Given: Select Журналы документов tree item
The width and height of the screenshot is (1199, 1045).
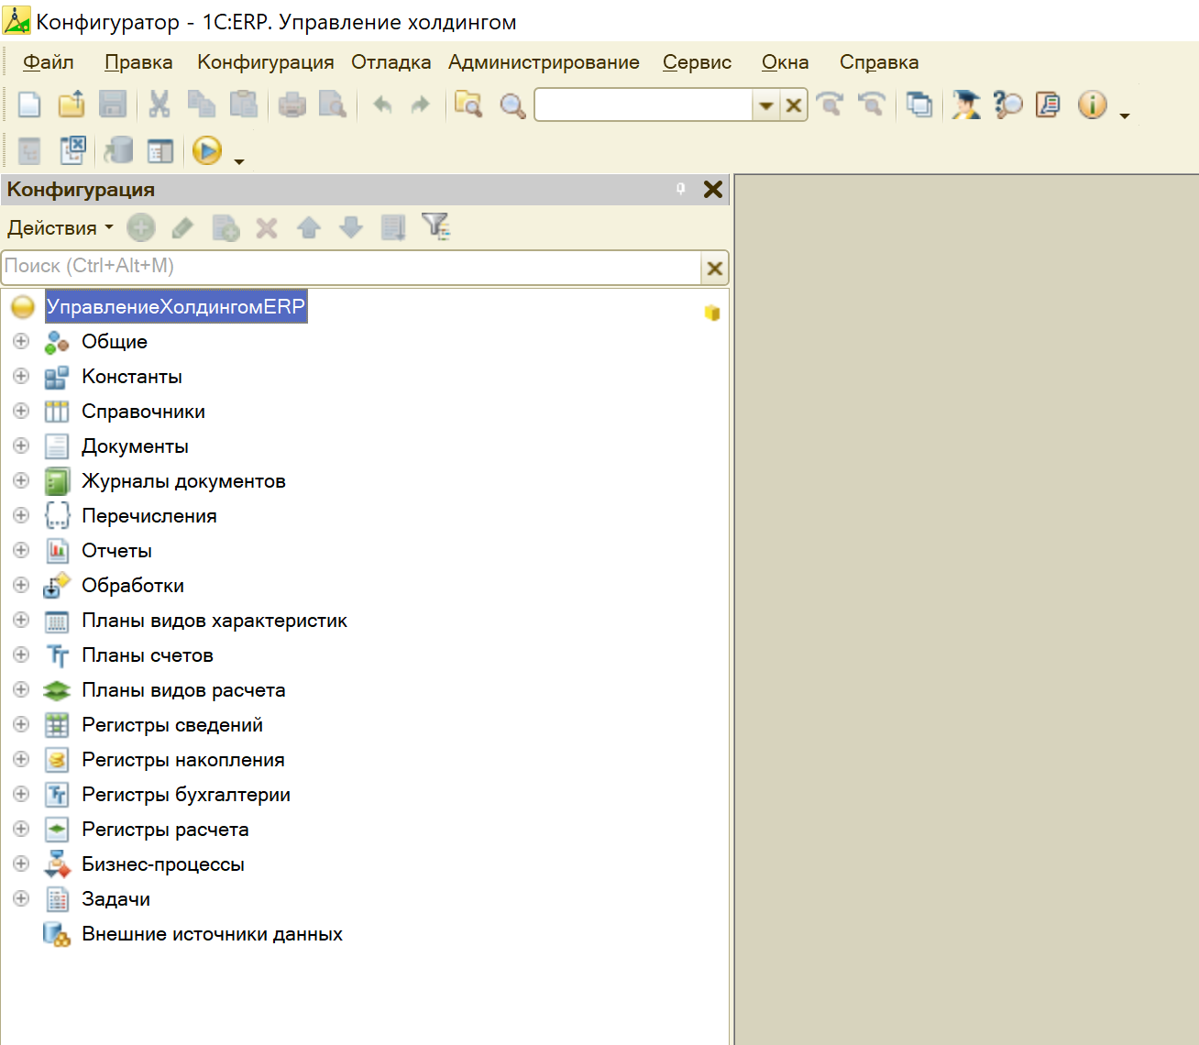Looking at the screenshot, I should click(x=183, y=481).
